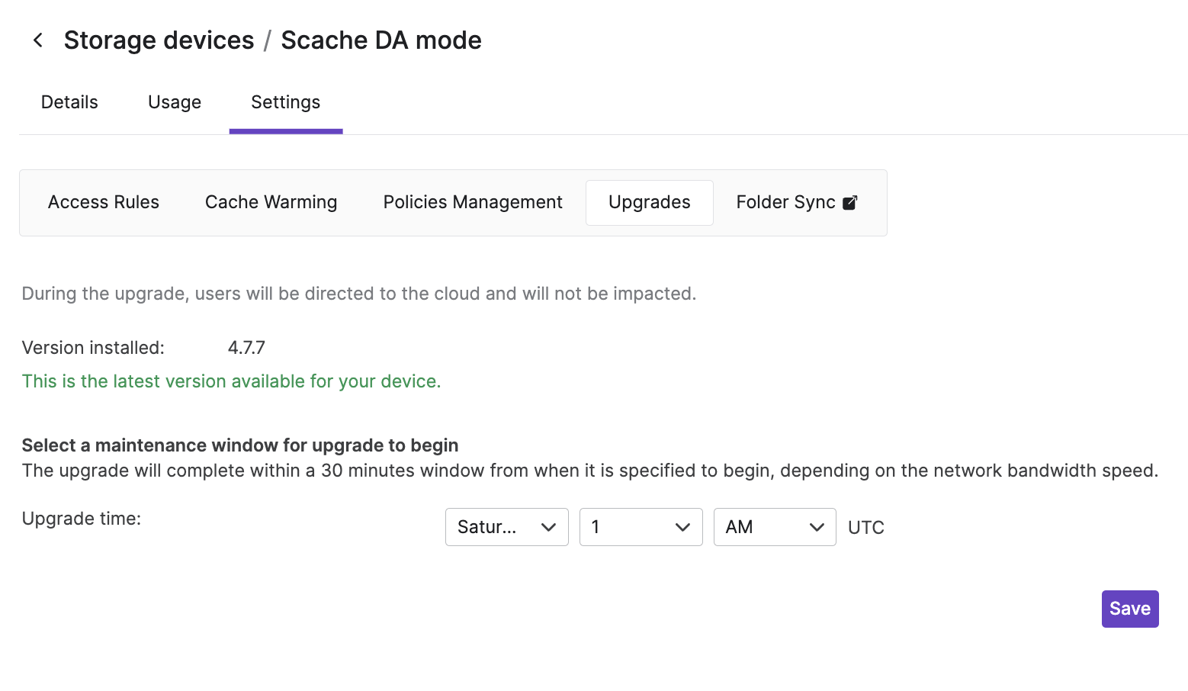The width and height of the screenshot is (1188, 691).
Task: Navigate to Storage devices breadcrumb
Action: tap(159, 40)
